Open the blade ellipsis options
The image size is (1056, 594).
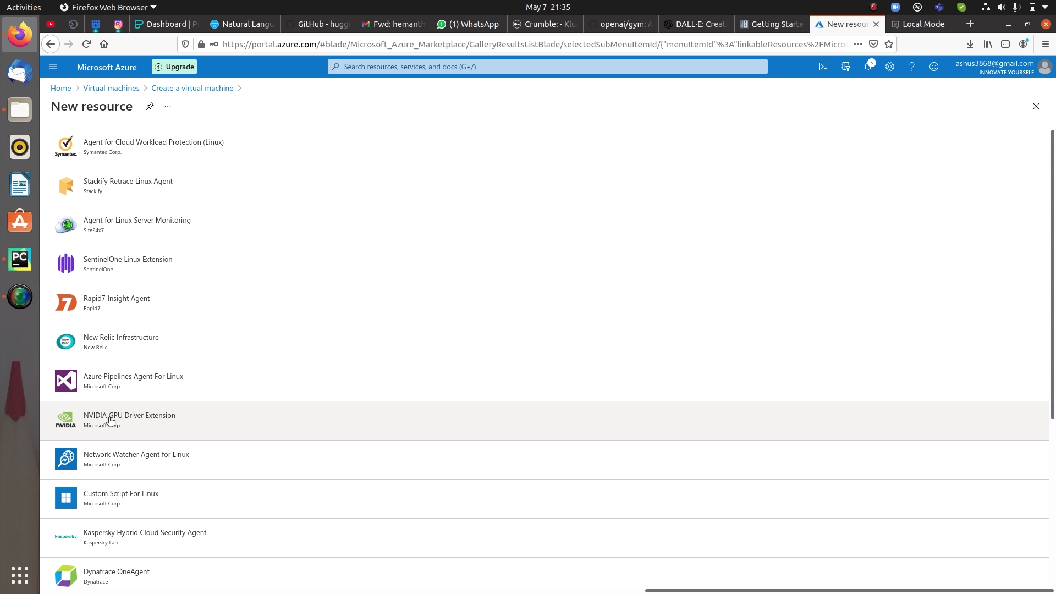(x=167, y=106)
